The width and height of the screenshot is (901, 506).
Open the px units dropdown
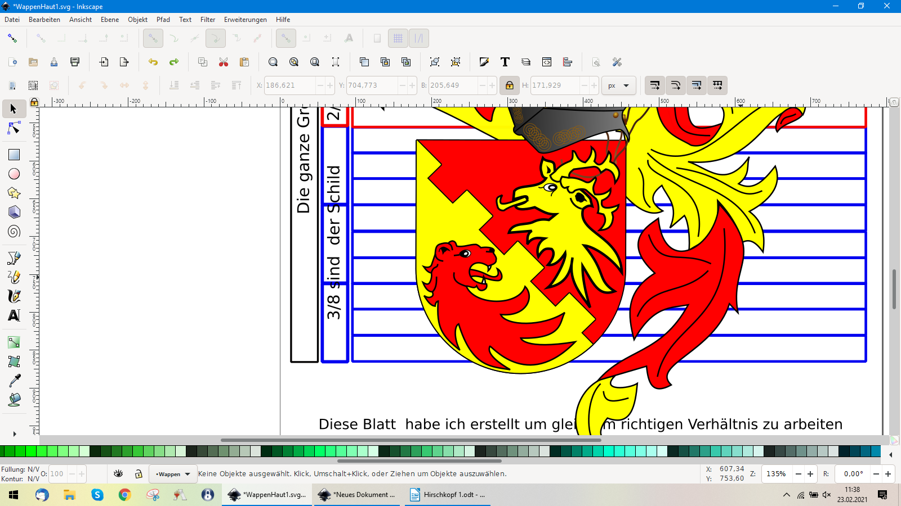tap(619, 85)
